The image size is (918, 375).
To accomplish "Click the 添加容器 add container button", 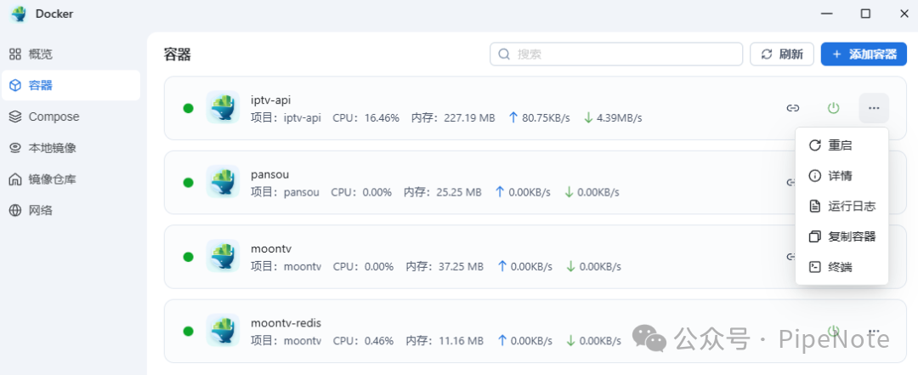I will pyautogui.click(x=864, y=54).
